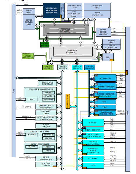Click the Device Service Unit block

point(29,22)
